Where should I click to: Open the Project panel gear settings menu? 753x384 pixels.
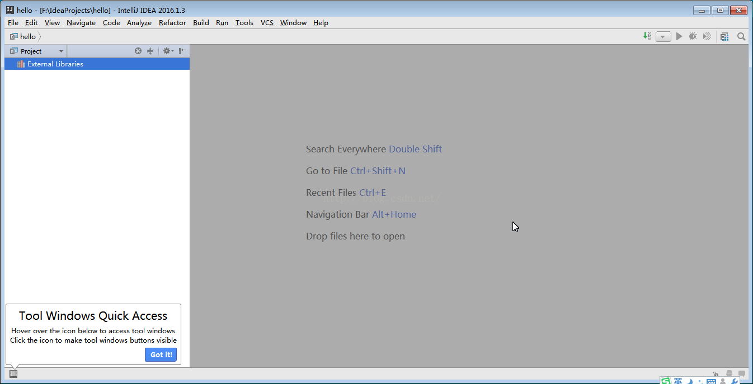pos(168,51)
